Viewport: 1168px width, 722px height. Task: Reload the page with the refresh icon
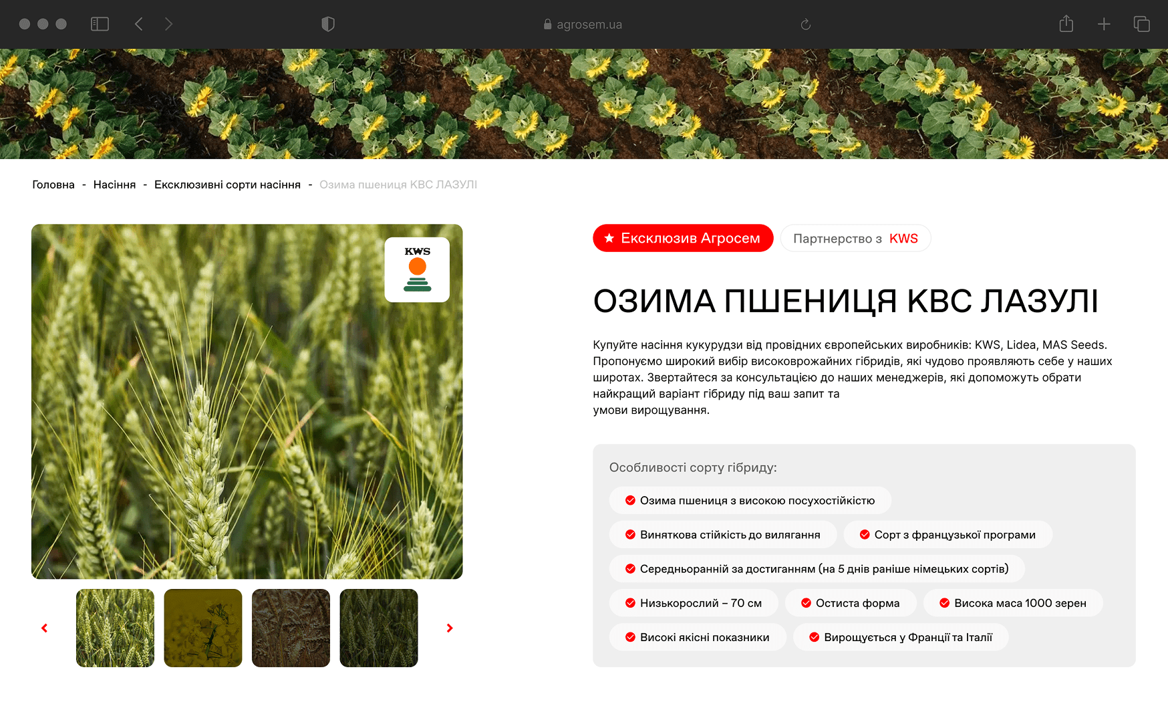(805, 25)
